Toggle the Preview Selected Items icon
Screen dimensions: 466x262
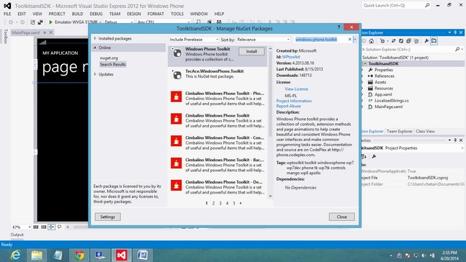434,41
